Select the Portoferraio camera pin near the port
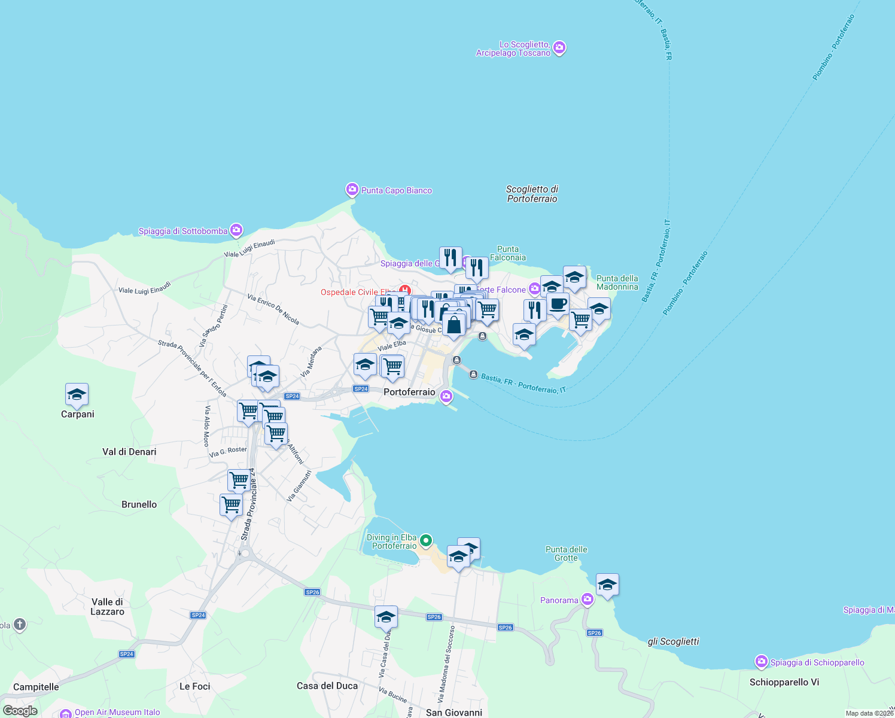This screenshot has height=718, width=895. 446,396
